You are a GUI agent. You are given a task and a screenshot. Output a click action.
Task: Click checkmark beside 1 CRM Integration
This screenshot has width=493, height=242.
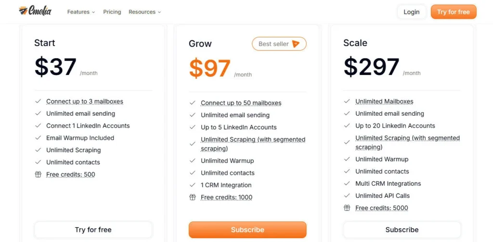(193, 185)
